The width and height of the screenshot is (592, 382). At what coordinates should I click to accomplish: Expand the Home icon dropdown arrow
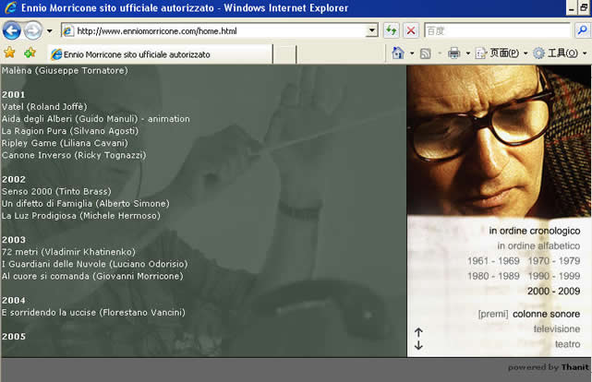pos(412,54)
